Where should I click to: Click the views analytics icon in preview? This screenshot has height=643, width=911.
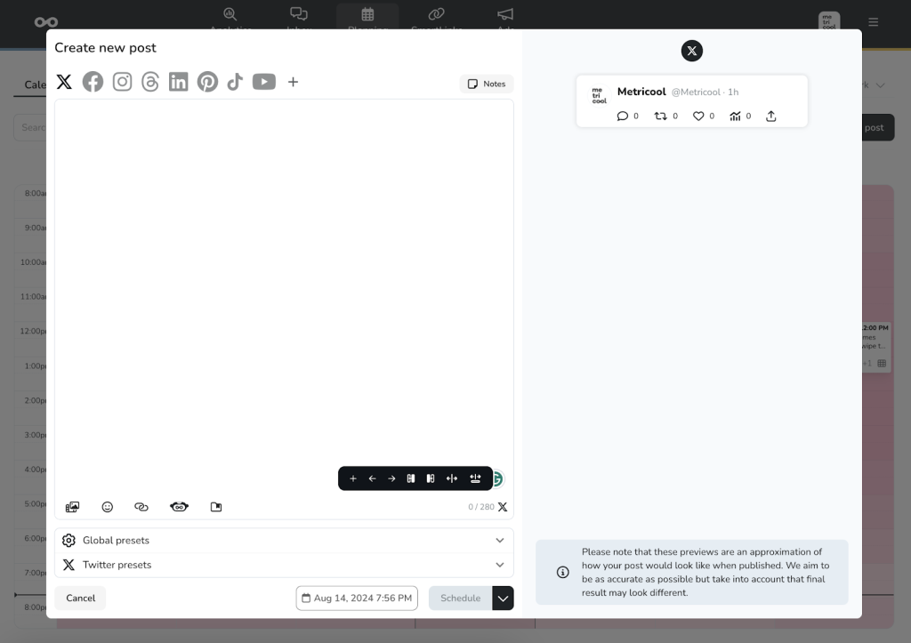735,117
